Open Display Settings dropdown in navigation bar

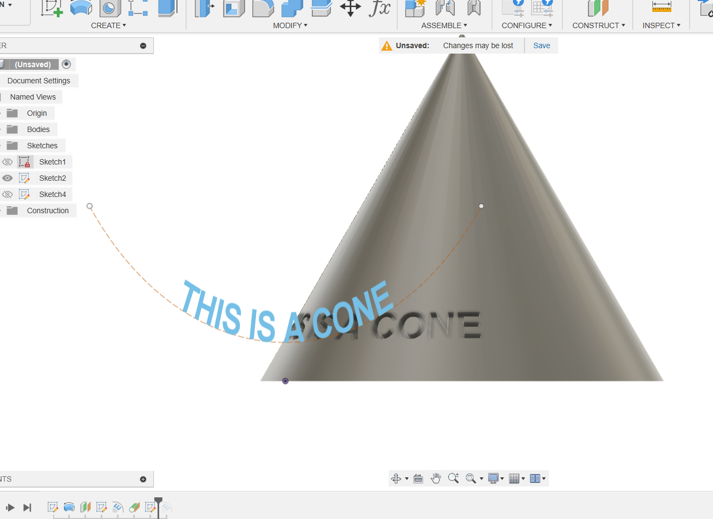[495, 478]
